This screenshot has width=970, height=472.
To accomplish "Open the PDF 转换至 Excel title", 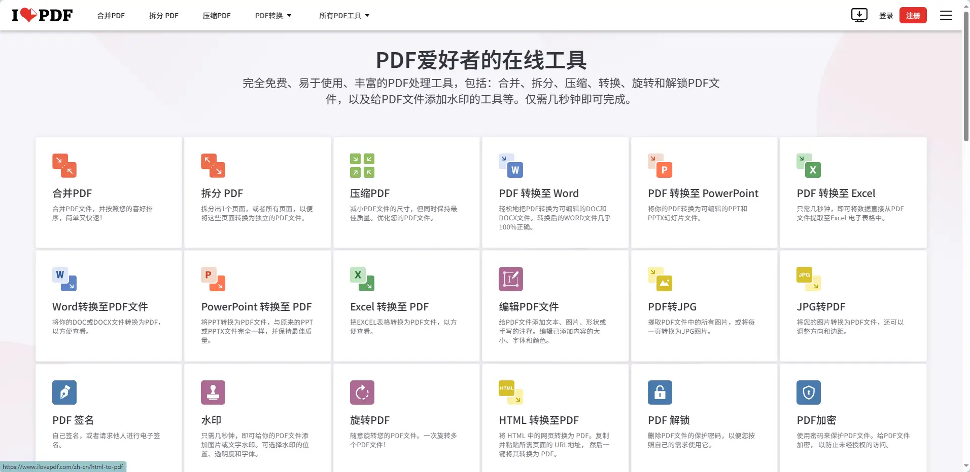I will (x=836, y=193).
